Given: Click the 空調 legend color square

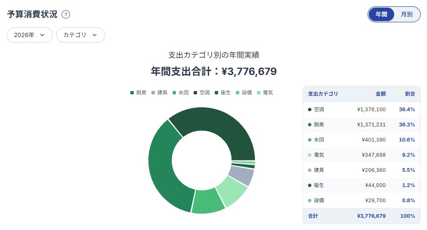Looking at the screenshot, I should 195,93.
